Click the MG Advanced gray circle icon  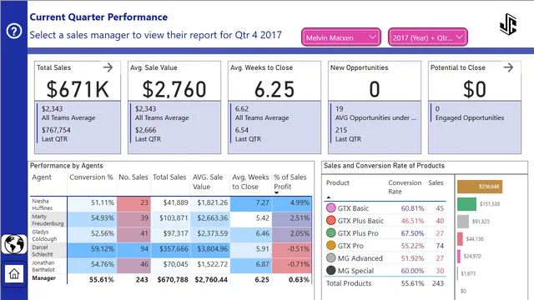330,257
